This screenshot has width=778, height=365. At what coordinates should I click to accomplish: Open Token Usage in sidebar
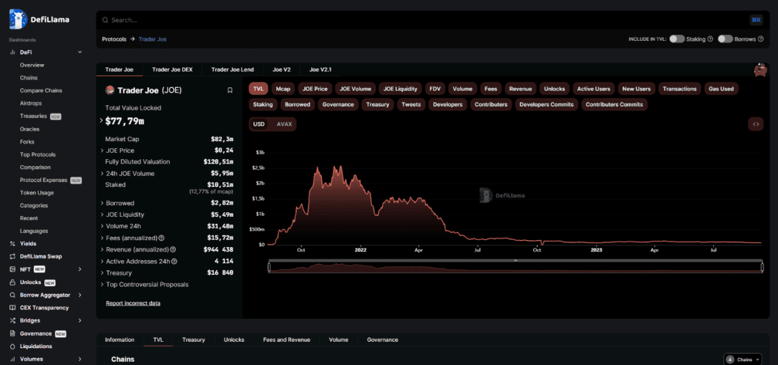(37, 193)
